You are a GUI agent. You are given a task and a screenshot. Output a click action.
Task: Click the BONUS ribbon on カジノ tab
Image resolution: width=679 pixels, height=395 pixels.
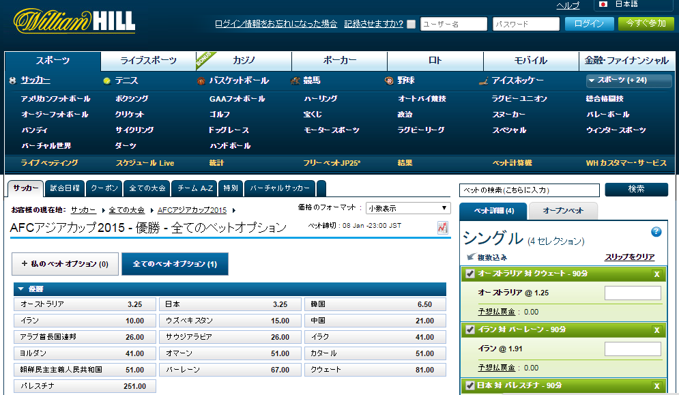205,59
